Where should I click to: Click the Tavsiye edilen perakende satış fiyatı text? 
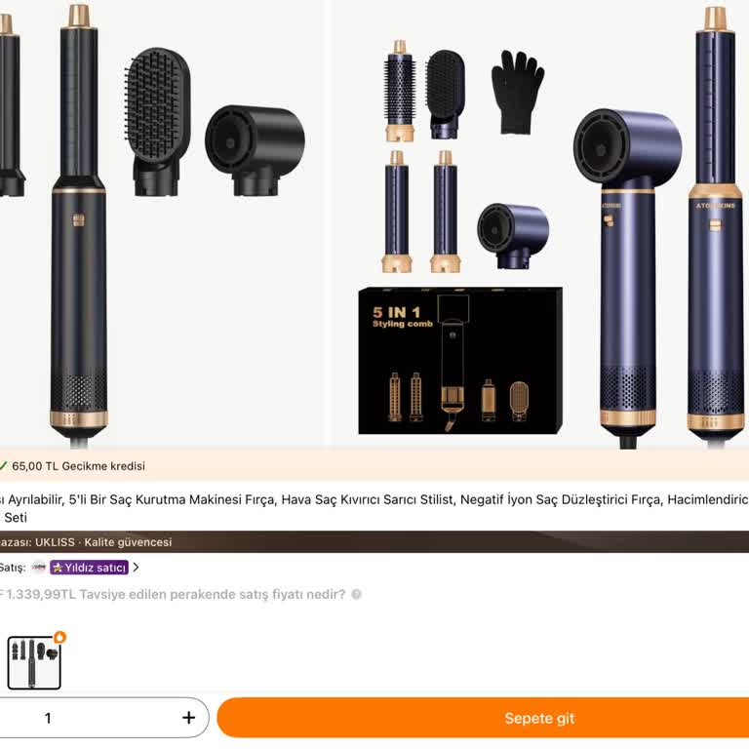point(212,594)
